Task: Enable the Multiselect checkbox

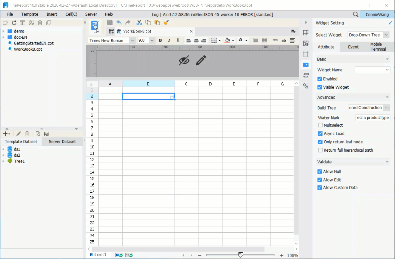Action: [320, 125]
